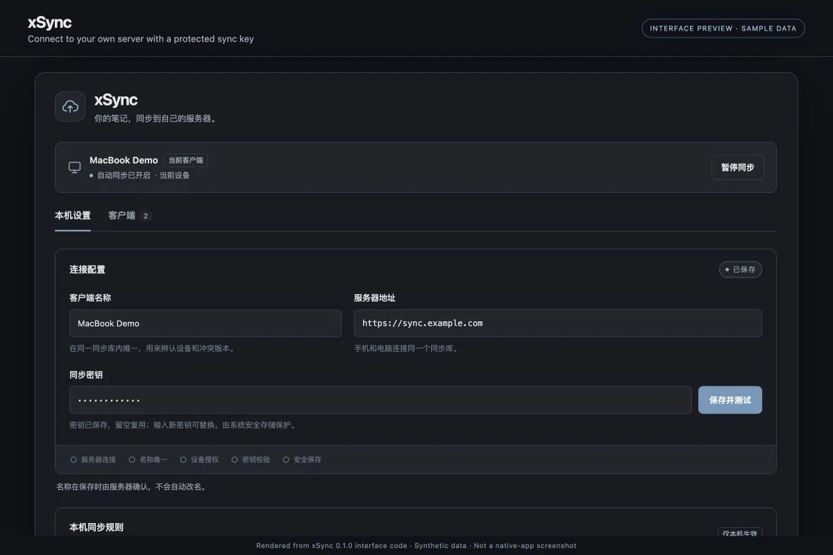833x555 pixels.
Task: Click the 连接配置 section heading
Action: [x=87, y=269]
